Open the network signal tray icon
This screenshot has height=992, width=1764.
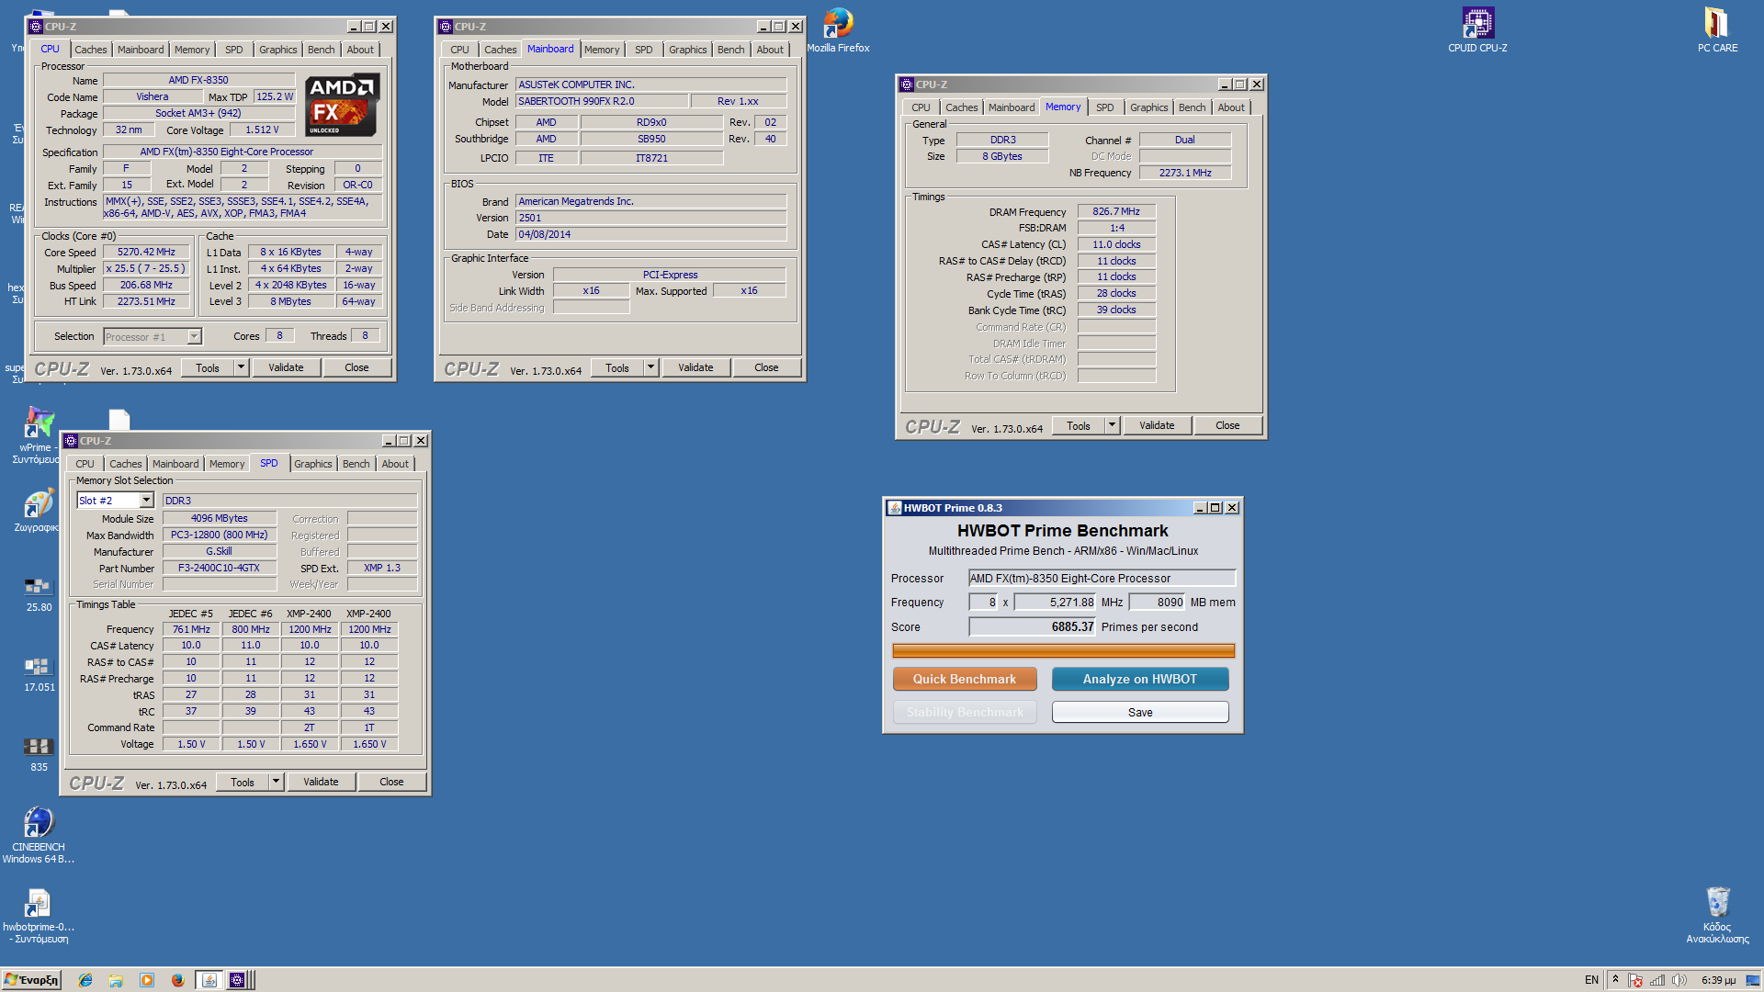tap(1657, 980)
